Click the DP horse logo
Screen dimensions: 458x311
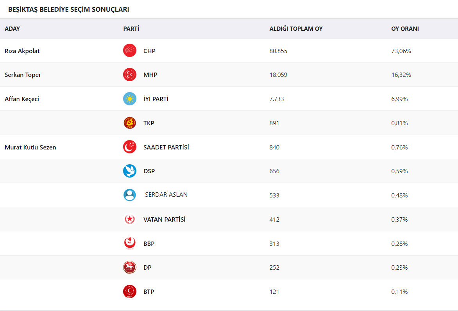130,267
